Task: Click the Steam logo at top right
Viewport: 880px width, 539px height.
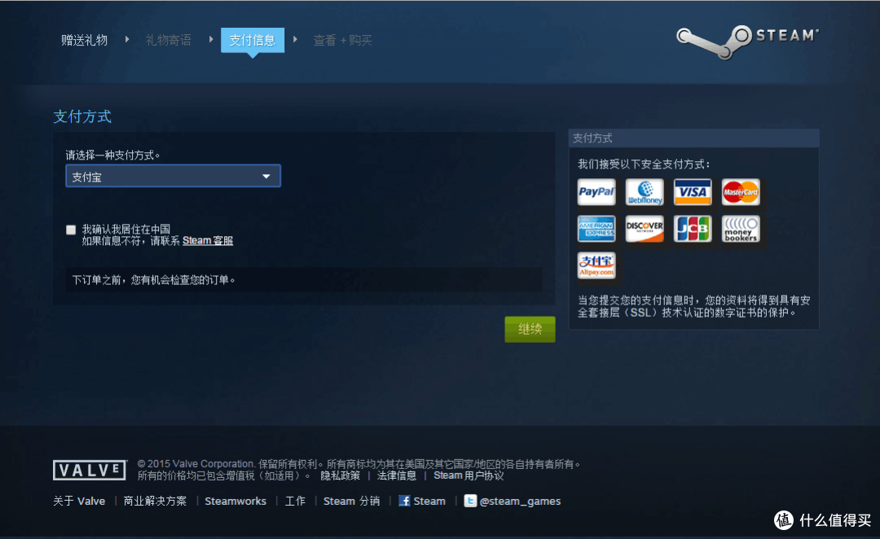Action: [747, 41]
